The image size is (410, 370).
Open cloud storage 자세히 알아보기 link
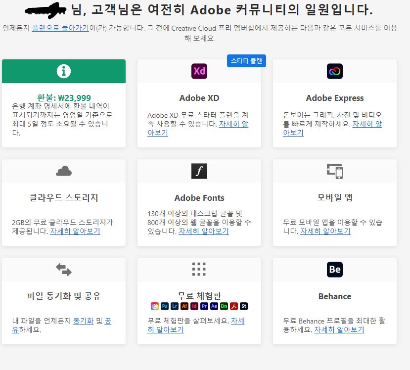pyautogui.click(x=75, y=231)
